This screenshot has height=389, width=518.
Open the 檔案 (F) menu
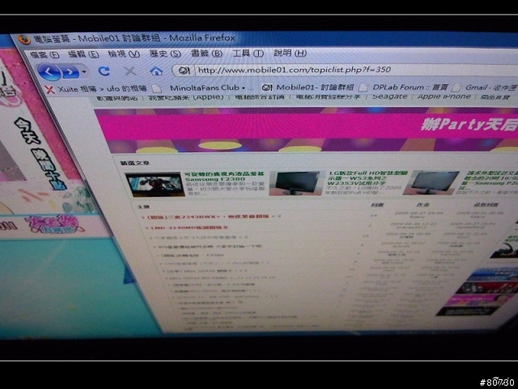pyautogui.click(x=45, y=54)
